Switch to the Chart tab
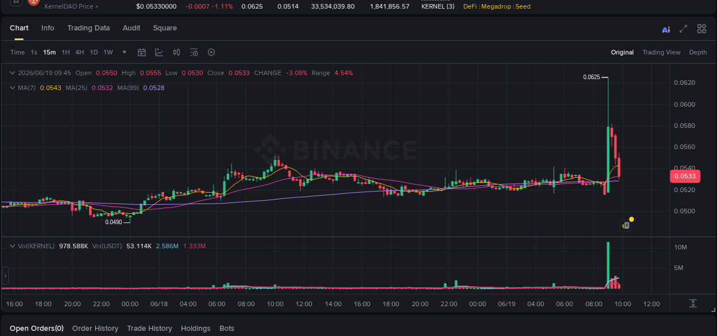 click(x=19, y=28)
